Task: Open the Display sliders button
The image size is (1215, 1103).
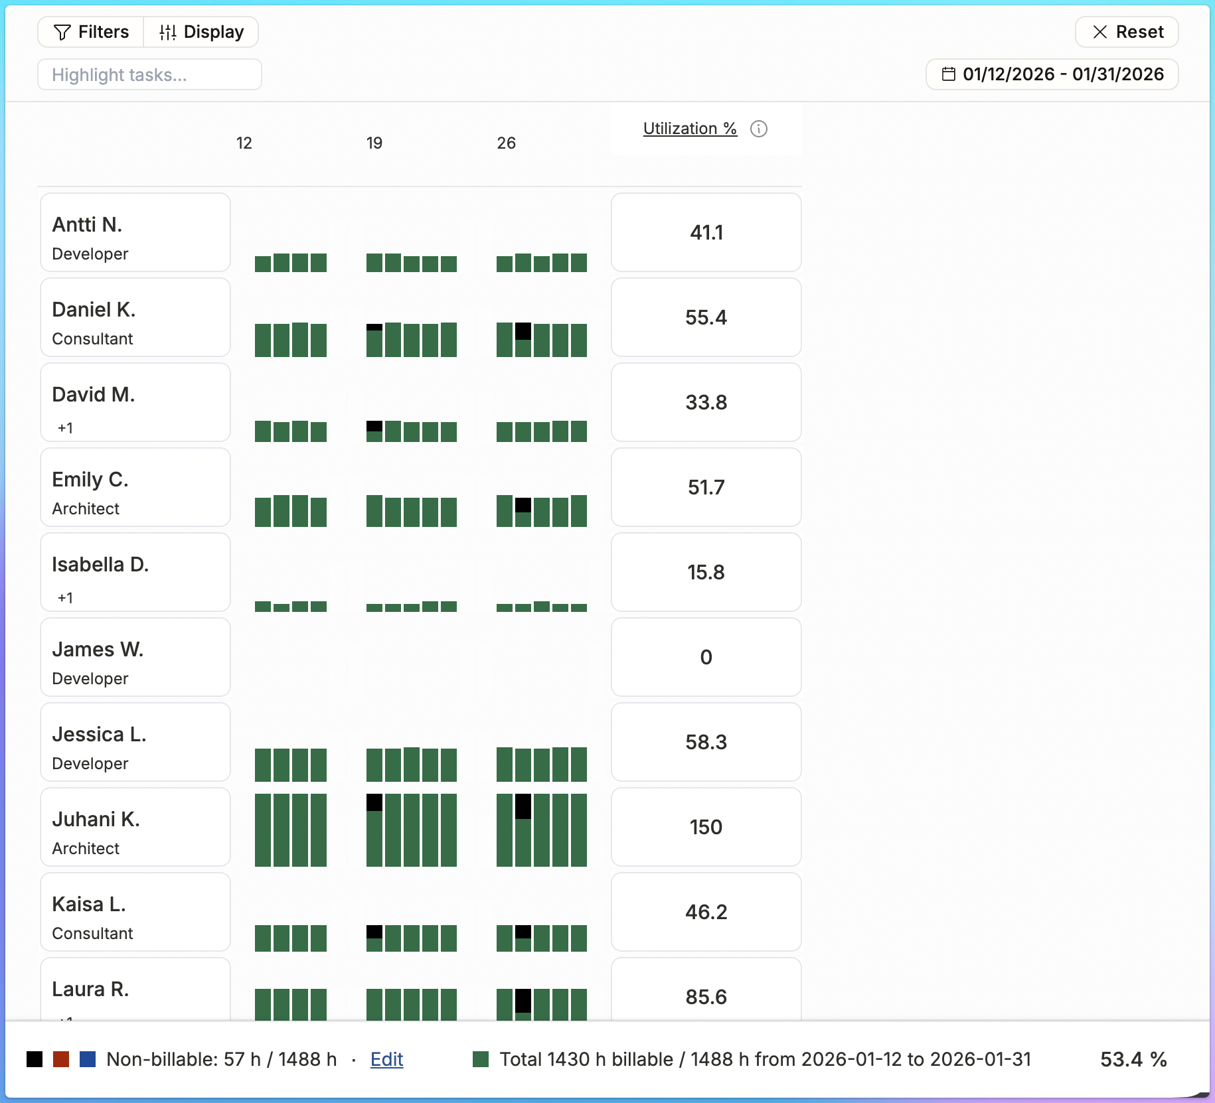Action: tap(201, 32)
